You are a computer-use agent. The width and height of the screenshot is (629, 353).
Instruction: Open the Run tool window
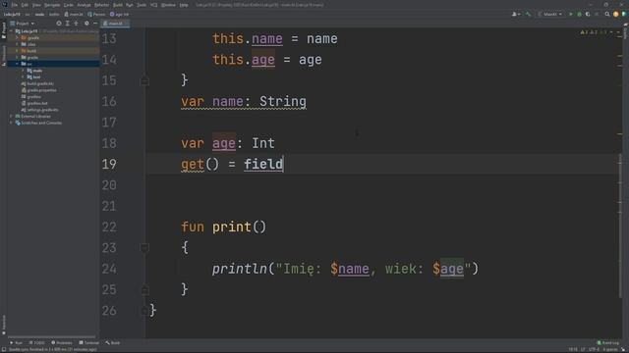point(16,343)
